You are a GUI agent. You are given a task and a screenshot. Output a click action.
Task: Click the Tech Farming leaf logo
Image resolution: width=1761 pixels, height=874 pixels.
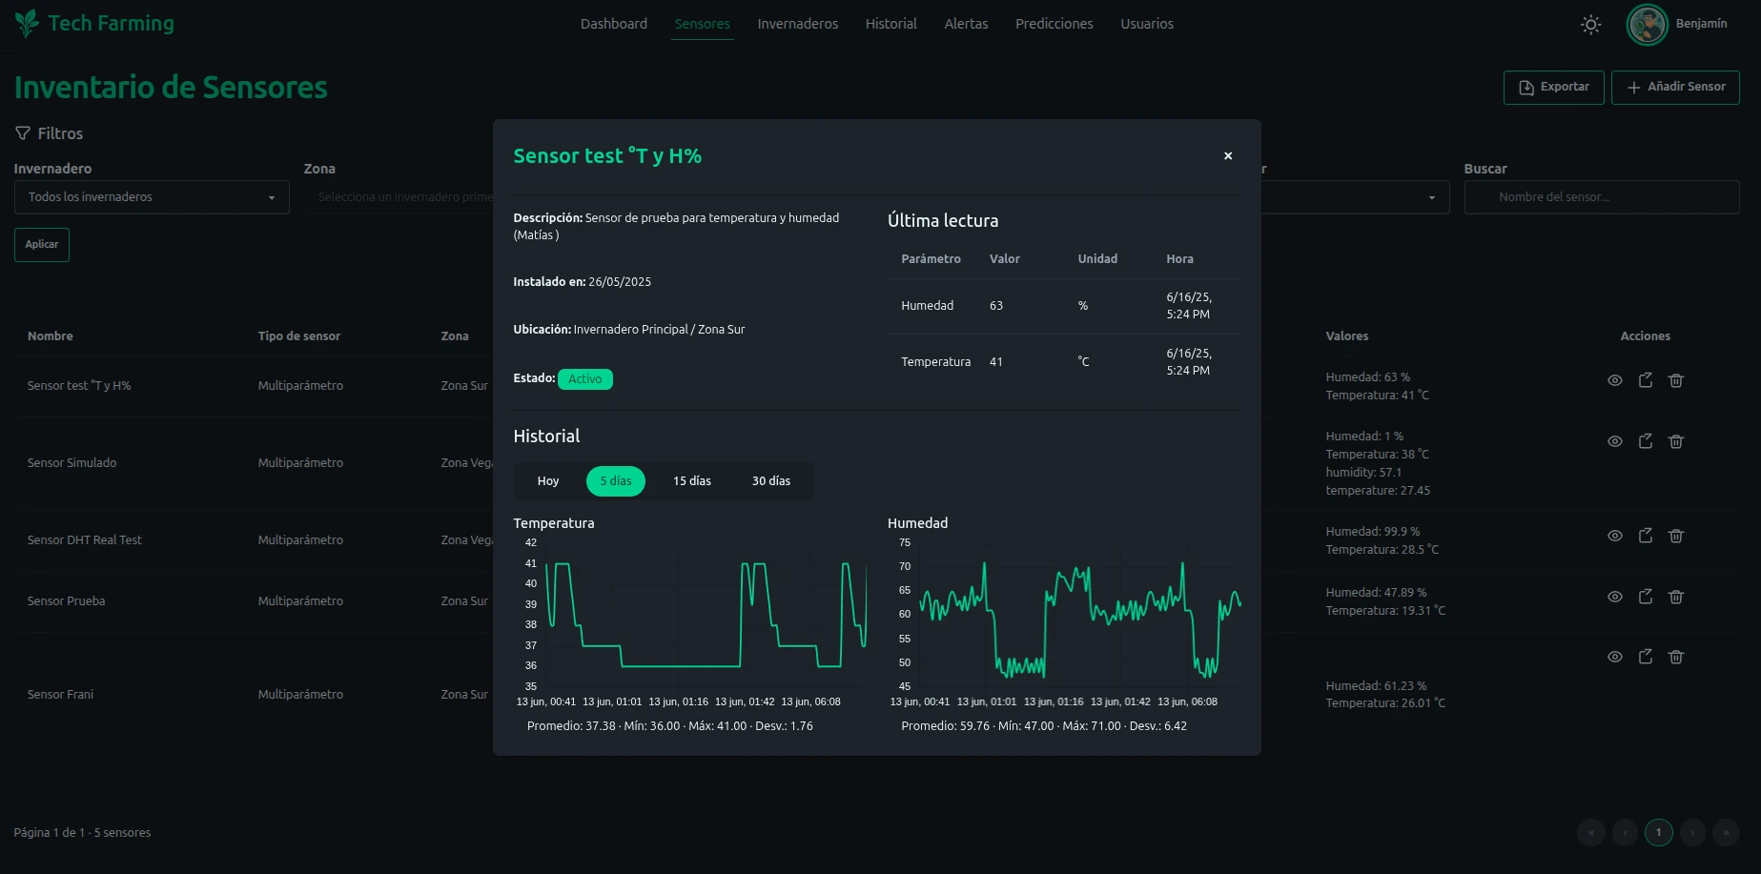click(x=27, y=23)
